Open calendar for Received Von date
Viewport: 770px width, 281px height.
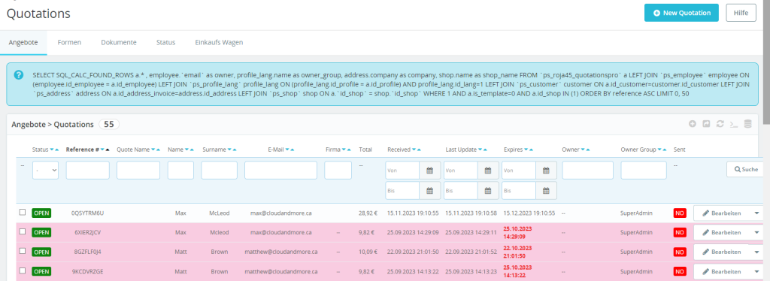click(429, 170)
